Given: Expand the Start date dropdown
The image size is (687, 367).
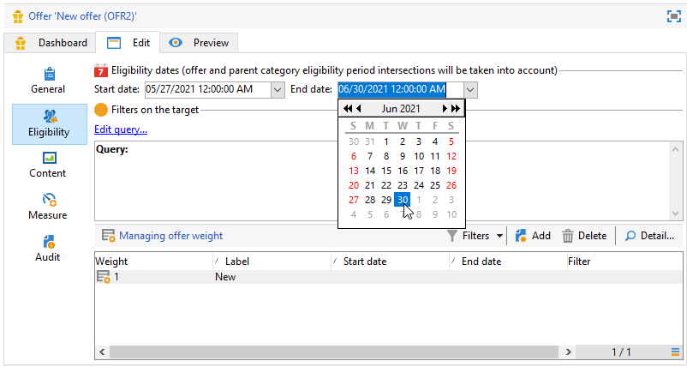Looking at the screenshot, I should point(278,90).
